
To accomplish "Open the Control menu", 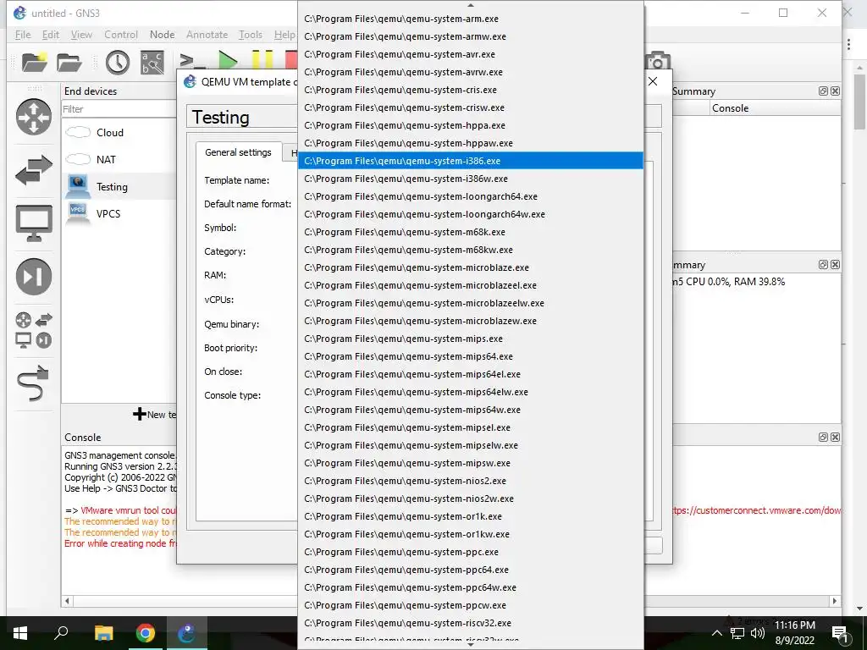I will (121, 34).
